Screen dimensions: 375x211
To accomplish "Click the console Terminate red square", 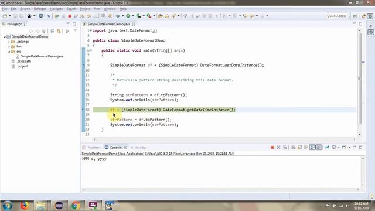I will tap(272, 147).
